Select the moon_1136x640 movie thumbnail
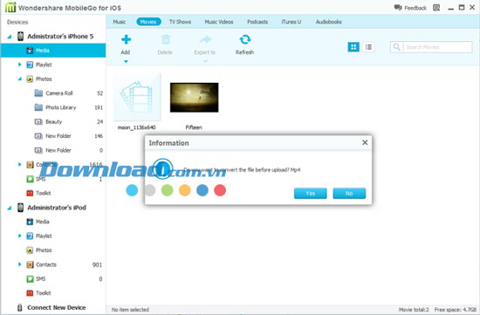Screen dimensions: 480x315 click(137, 97)
